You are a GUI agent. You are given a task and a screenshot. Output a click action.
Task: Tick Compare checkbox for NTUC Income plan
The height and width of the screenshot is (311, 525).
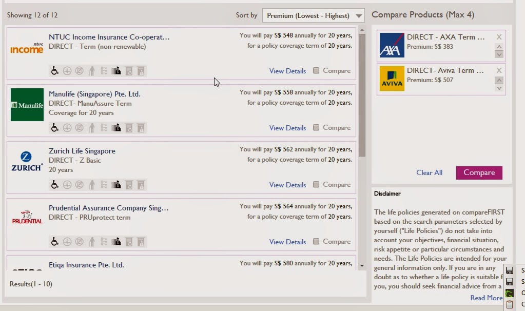click(x=316, y=70)
